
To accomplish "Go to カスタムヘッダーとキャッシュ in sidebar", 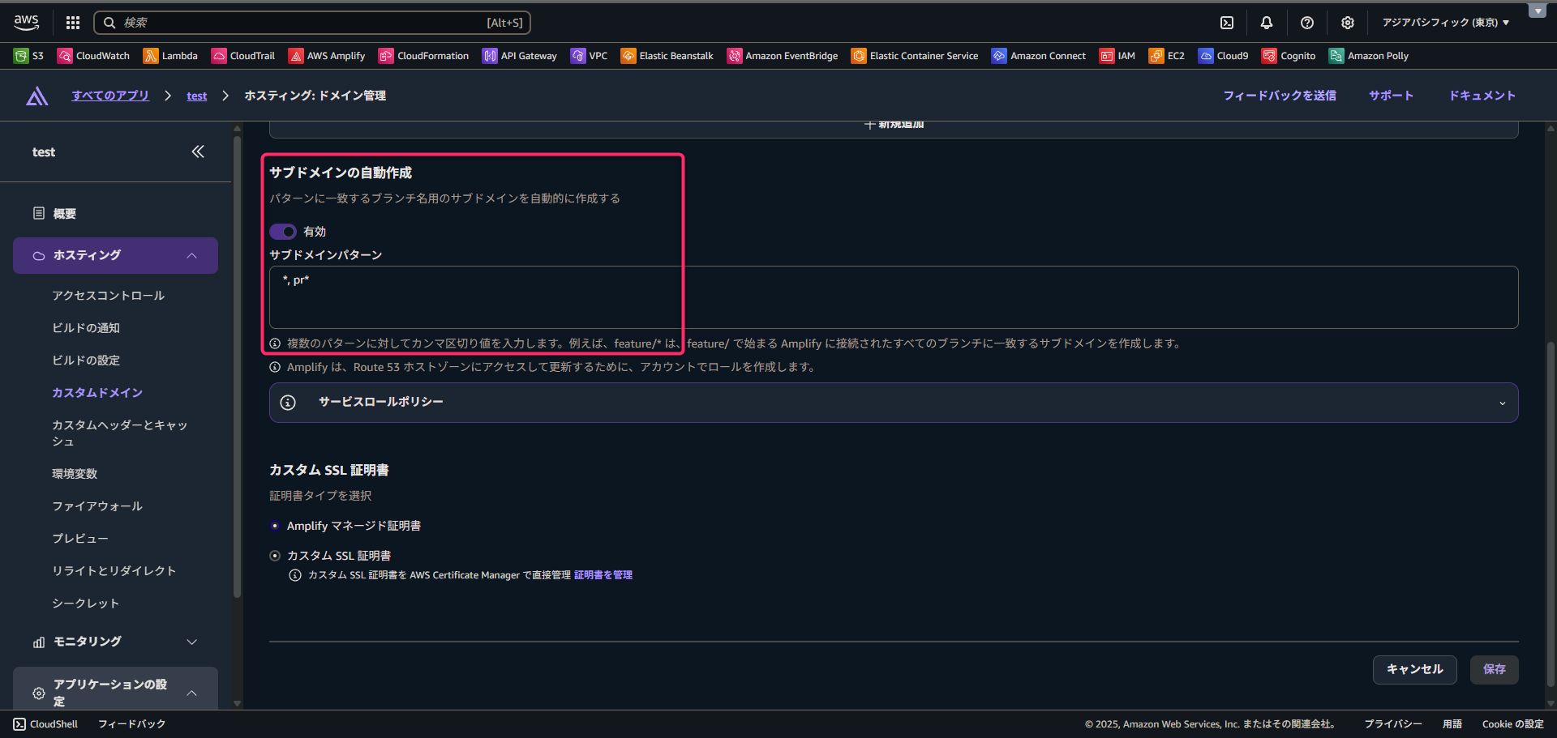I will pyautogui.click(x=120, y=433).
